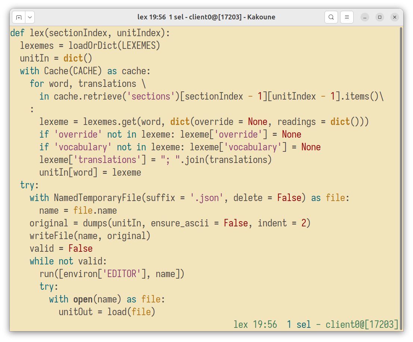The width and height of the screenshot is (413, 342).
Task: Click 'while not valid:' line
Action: pos(68,261)
